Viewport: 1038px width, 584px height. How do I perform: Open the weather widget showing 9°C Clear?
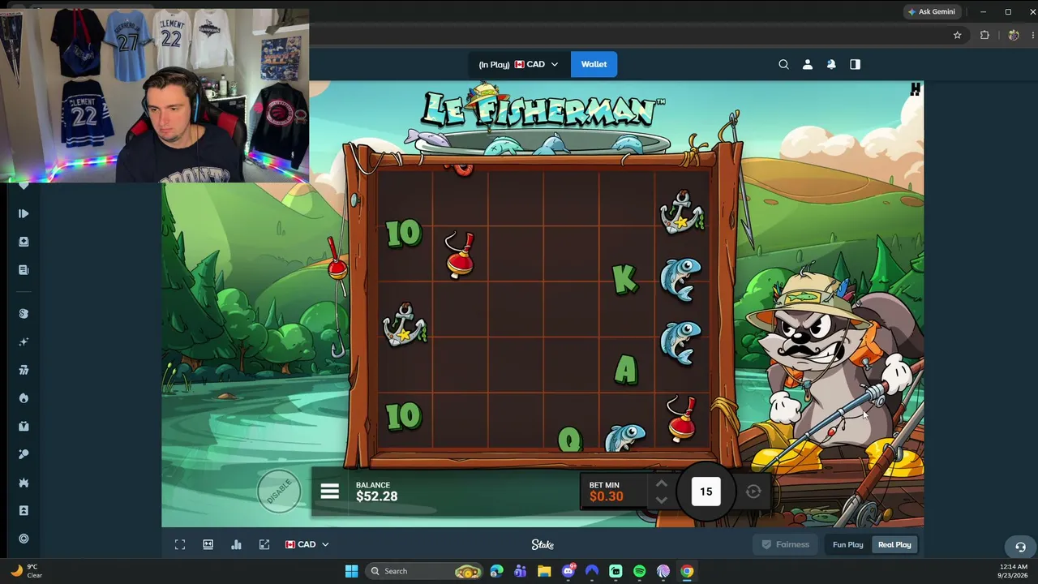click(x=24, y=571)
